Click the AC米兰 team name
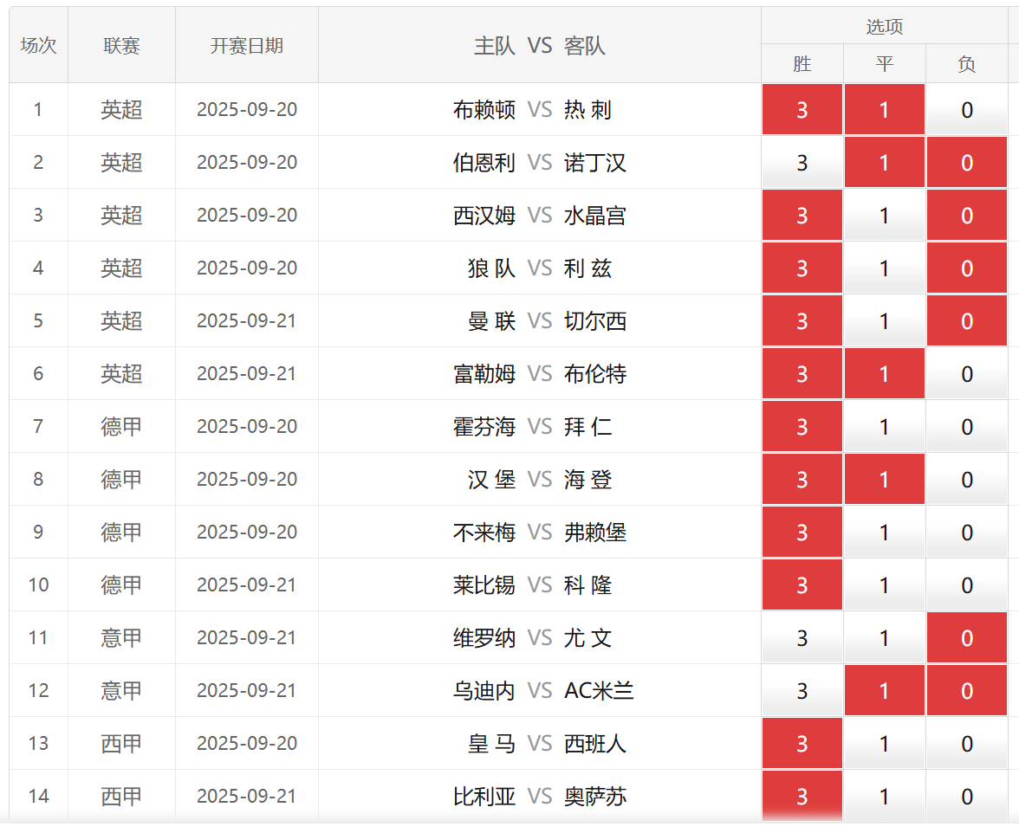This screenshot has height=833, width=1019. click(x=599, y=691)
